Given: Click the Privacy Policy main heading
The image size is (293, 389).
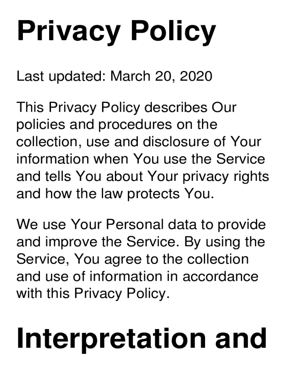Looking at the screenshot, I should 116,32.
